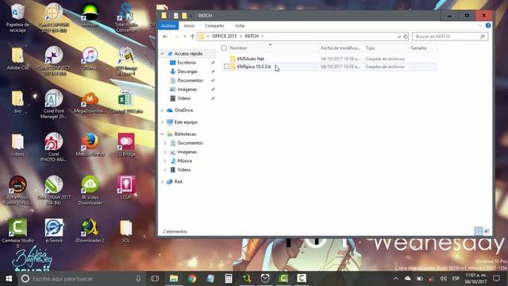Select the MegaDownloader desktop shortcut
This screenshot has width=508, height=286.
[90, 103]
